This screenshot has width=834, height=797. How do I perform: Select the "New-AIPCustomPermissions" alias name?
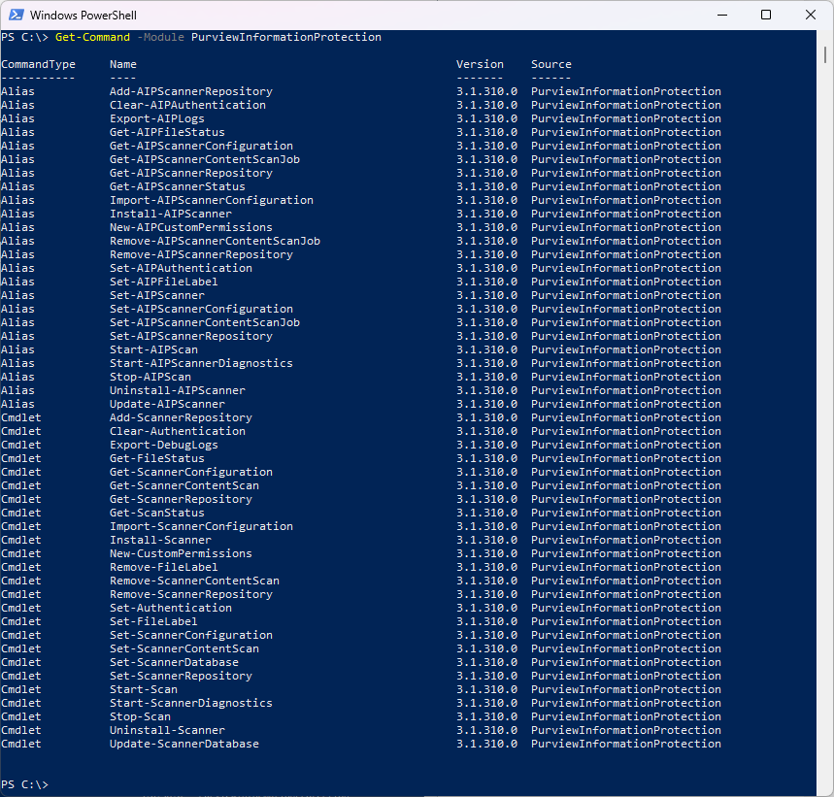tap(191, 227)
